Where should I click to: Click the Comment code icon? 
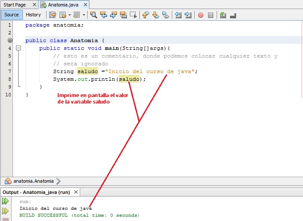click(x=223, y=15)
